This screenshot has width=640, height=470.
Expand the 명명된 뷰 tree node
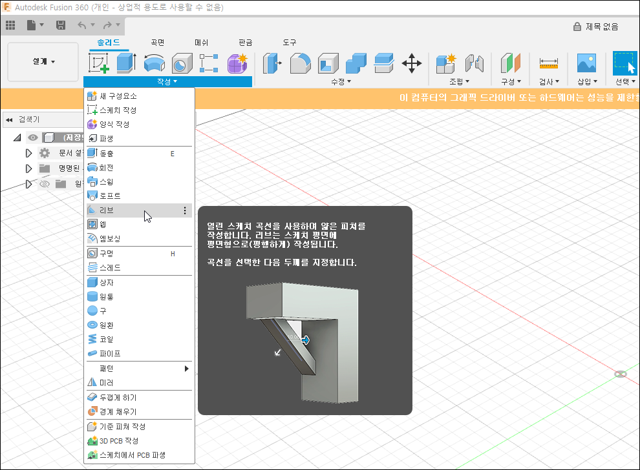click(x=28, y=169)
